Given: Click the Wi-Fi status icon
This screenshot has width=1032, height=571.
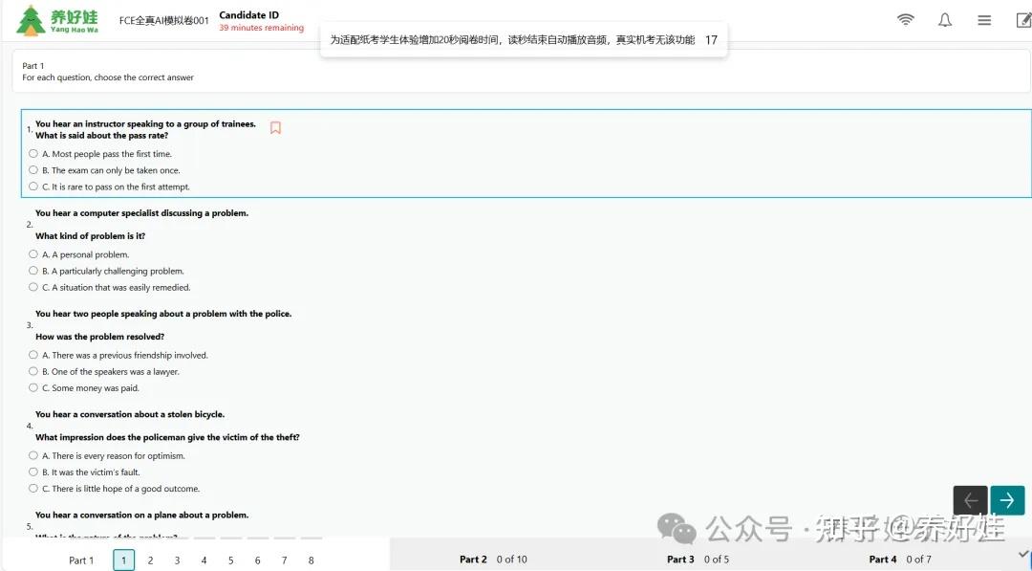Looking at the screenshot, I should coord(905,19).
